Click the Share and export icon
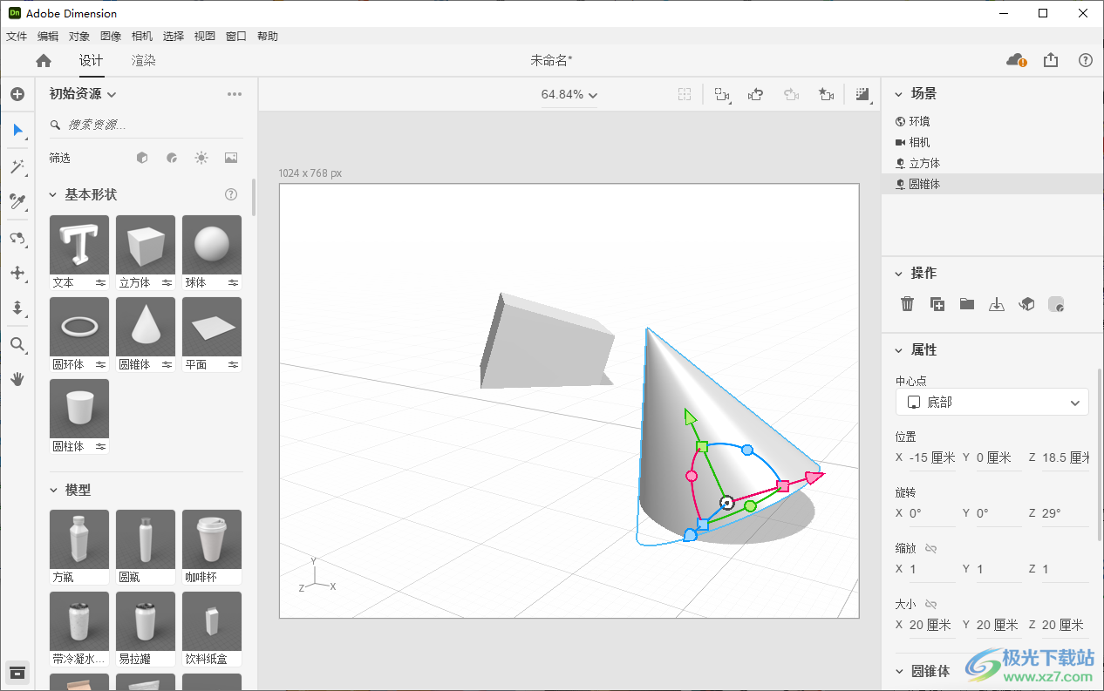Viewport: 1104px width, 691px height. point(1051,60)
